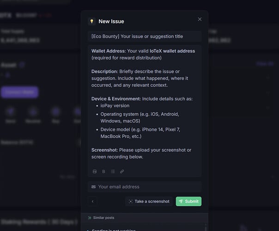Click the sparkle icon beside Similar posts
Viewport: 279px width, 231px height.
(90, 218)
